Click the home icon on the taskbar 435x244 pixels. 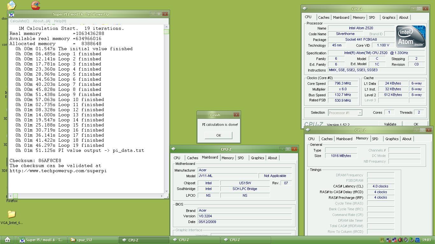[7, 240]
